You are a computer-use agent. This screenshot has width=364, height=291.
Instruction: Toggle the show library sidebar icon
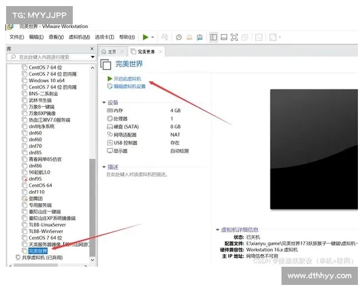214,37
